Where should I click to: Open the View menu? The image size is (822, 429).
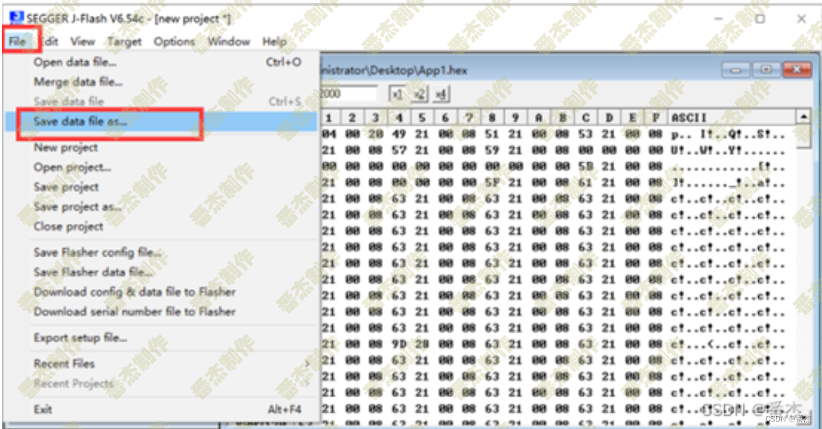click(x=83, y=41)
